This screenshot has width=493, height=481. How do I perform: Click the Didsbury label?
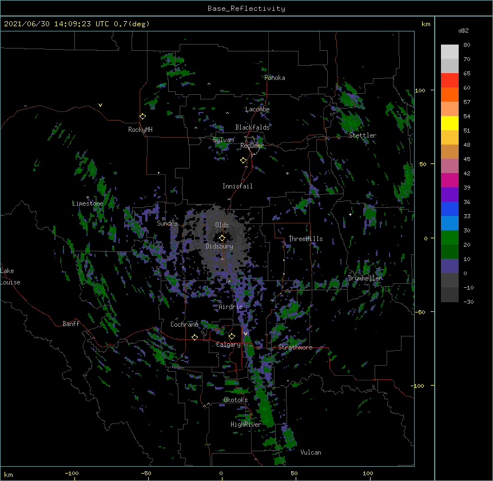pyautogui.click(x=219, y=246)
